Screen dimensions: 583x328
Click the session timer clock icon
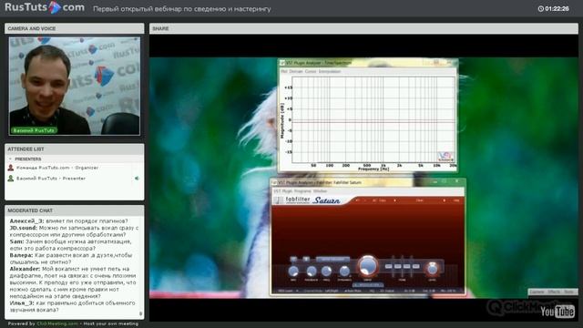click(540, 8)
